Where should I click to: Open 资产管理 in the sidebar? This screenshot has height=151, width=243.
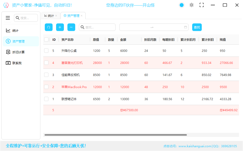[x=21, y=41]
